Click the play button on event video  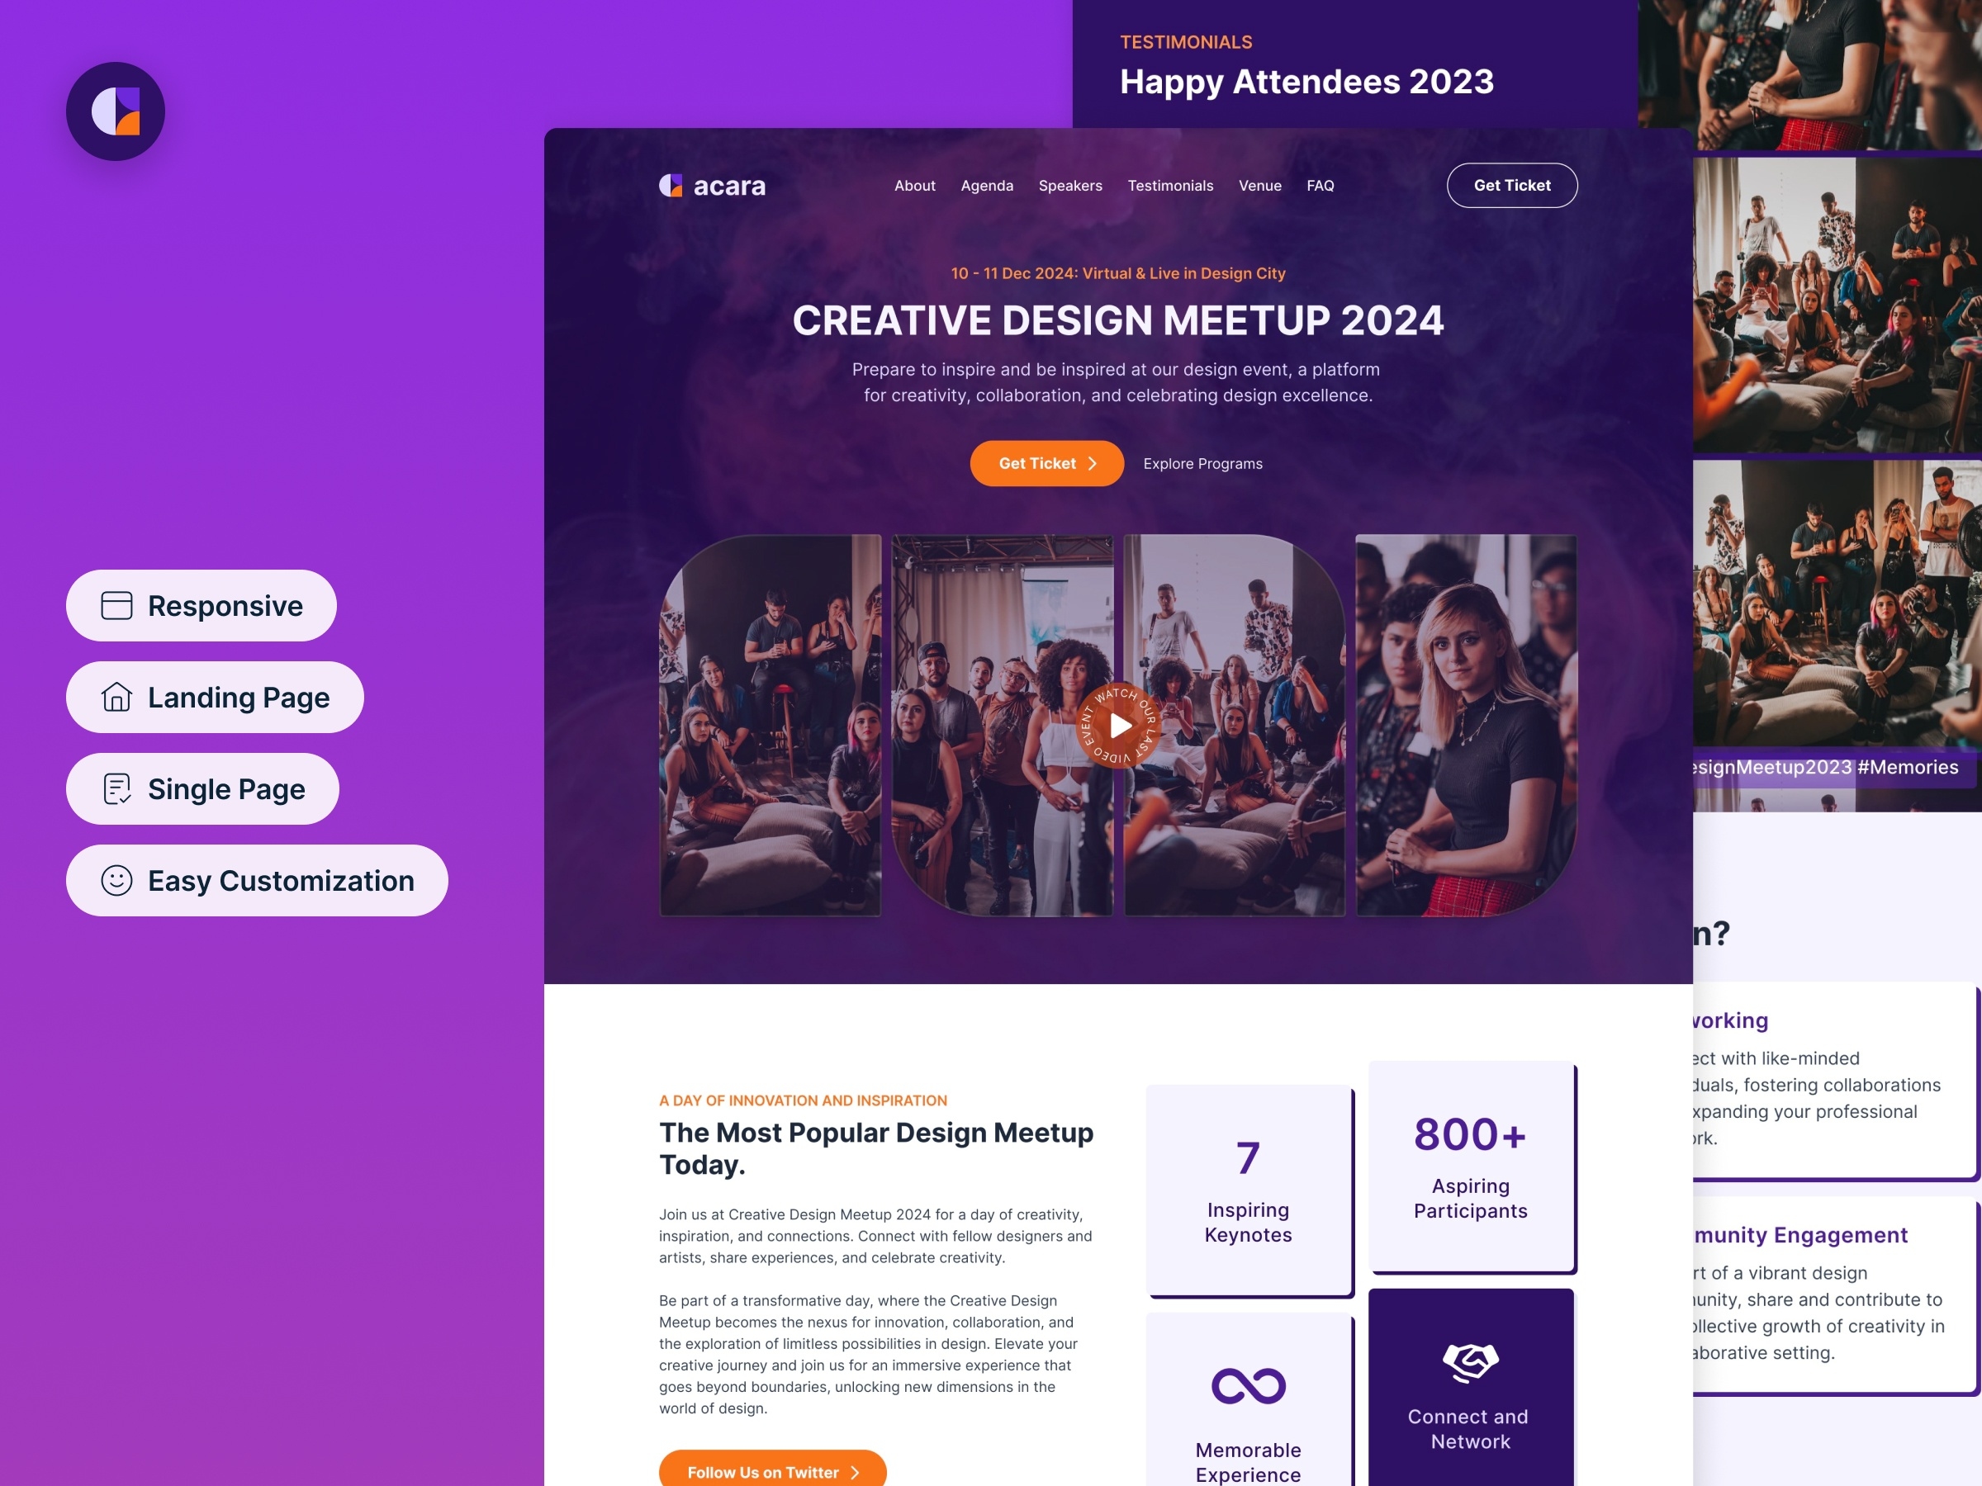[x=1116, y=722]
